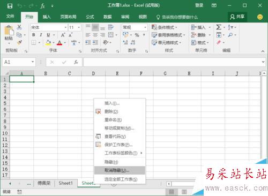This screenshot has height=196, width=268.
Task: Open the Name Box dropdown arrow
Action: (x=33, y=62)
